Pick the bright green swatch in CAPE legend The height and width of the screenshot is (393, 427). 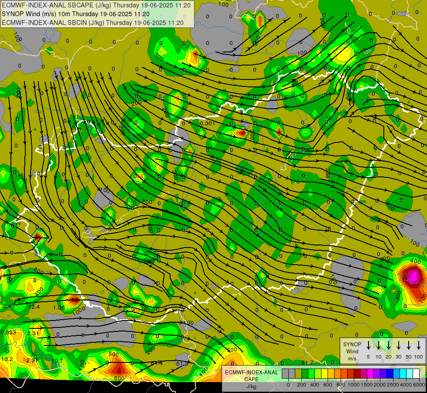(x=311, y=373)
